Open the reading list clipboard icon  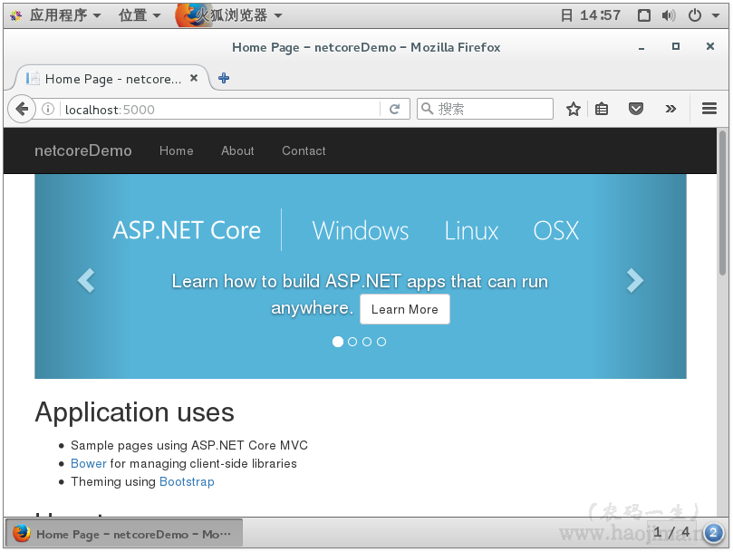click(602, 109)
